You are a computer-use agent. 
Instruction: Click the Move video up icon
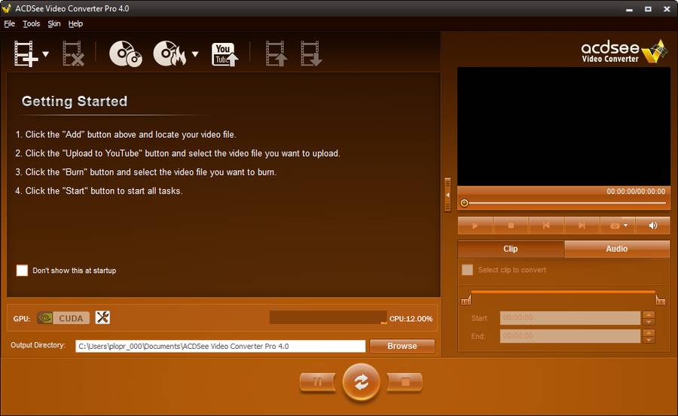point(276,54)
